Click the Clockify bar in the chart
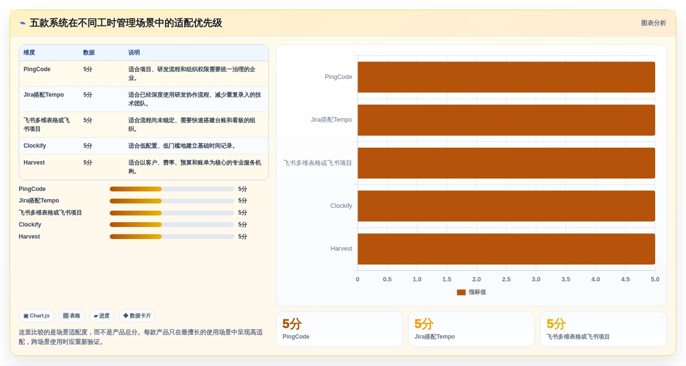The height and width of the screenshot is (366, 686). 506,206
